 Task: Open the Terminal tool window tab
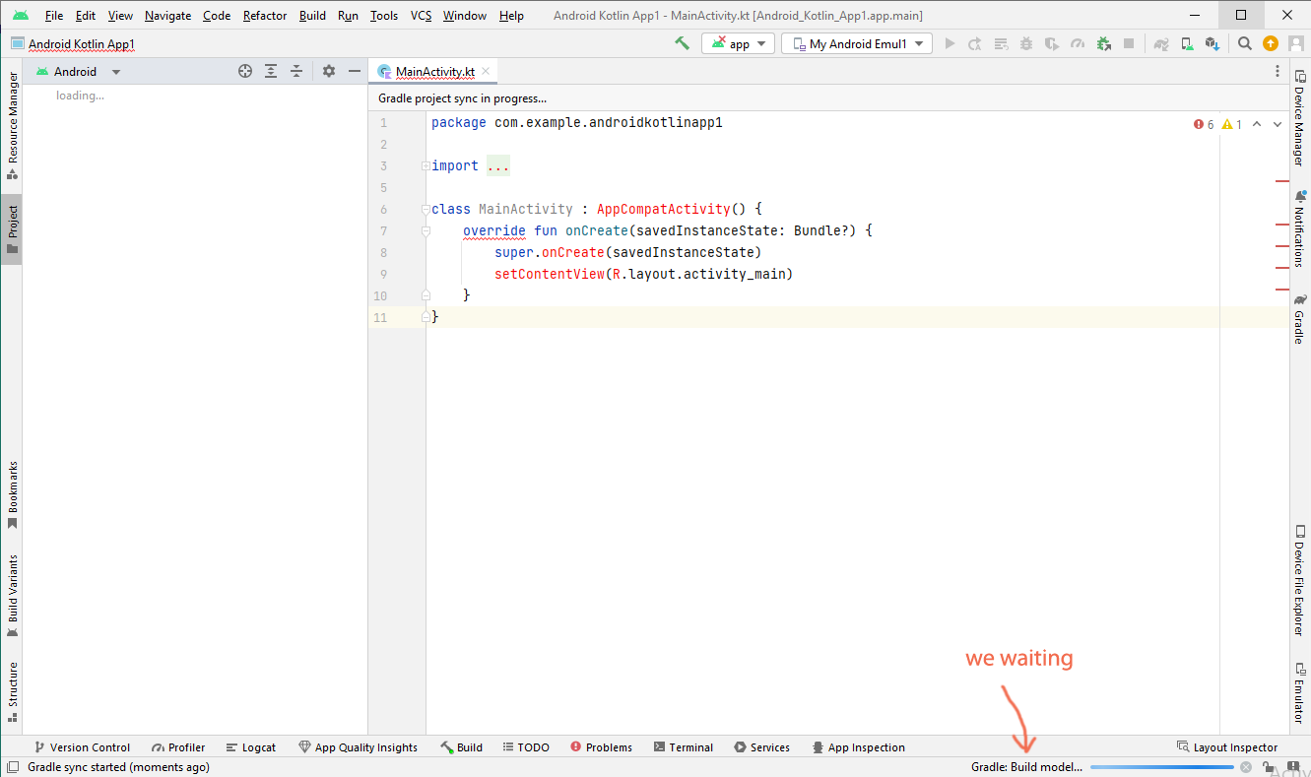pyautogui.click(x=682, y=747)
